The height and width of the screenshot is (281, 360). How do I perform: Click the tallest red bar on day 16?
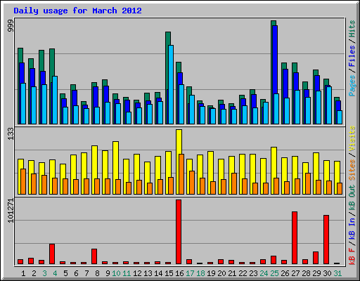tap(179, 232)
